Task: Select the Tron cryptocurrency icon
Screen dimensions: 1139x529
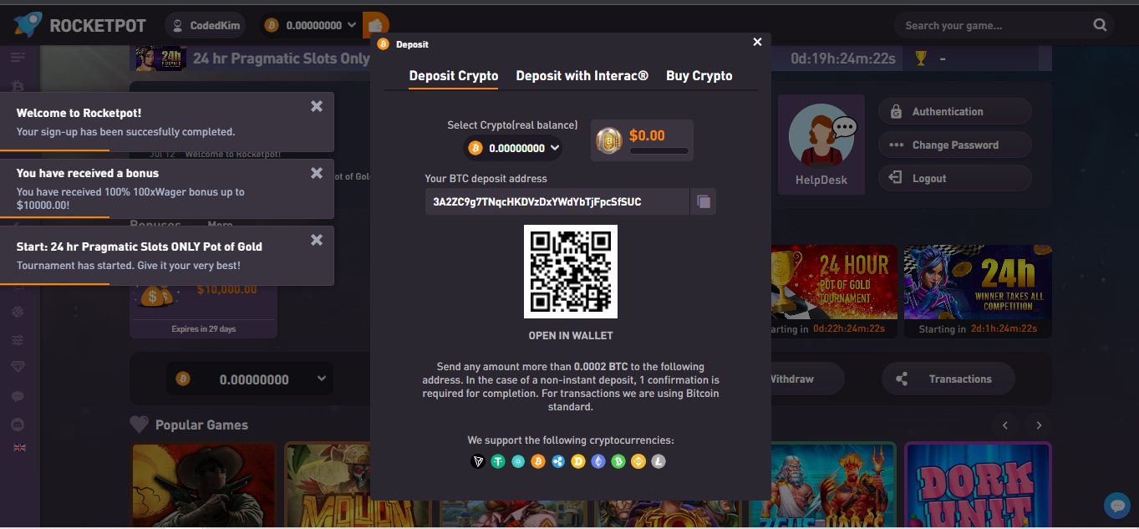Action: coord(478,460)
